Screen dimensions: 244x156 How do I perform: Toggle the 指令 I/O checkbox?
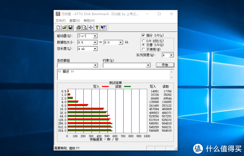pos(143,35)
